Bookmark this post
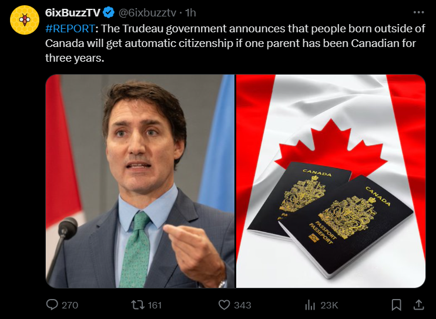Viewport: 436px width, 319px height. 397,304
